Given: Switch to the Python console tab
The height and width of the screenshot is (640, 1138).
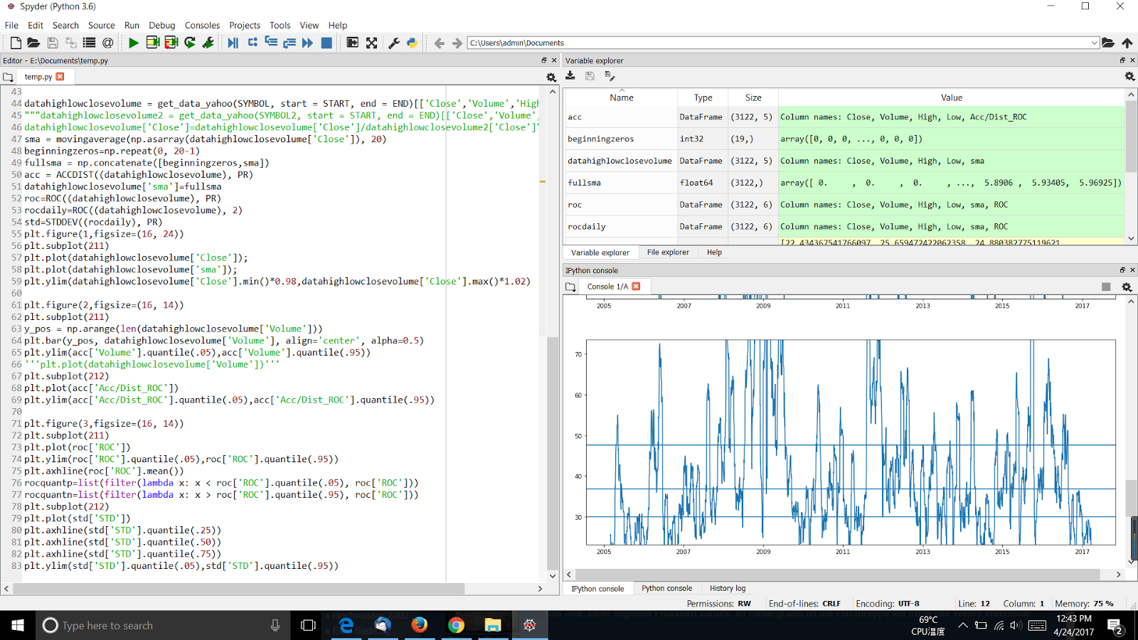Looking at the screenshot, I should [x=666, y=588].
